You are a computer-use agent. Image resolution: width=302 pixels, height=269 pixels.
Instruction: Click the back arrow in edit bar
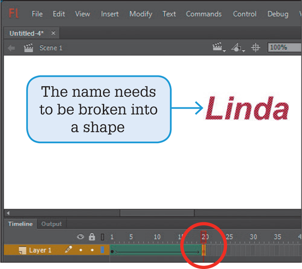point(11,48)
